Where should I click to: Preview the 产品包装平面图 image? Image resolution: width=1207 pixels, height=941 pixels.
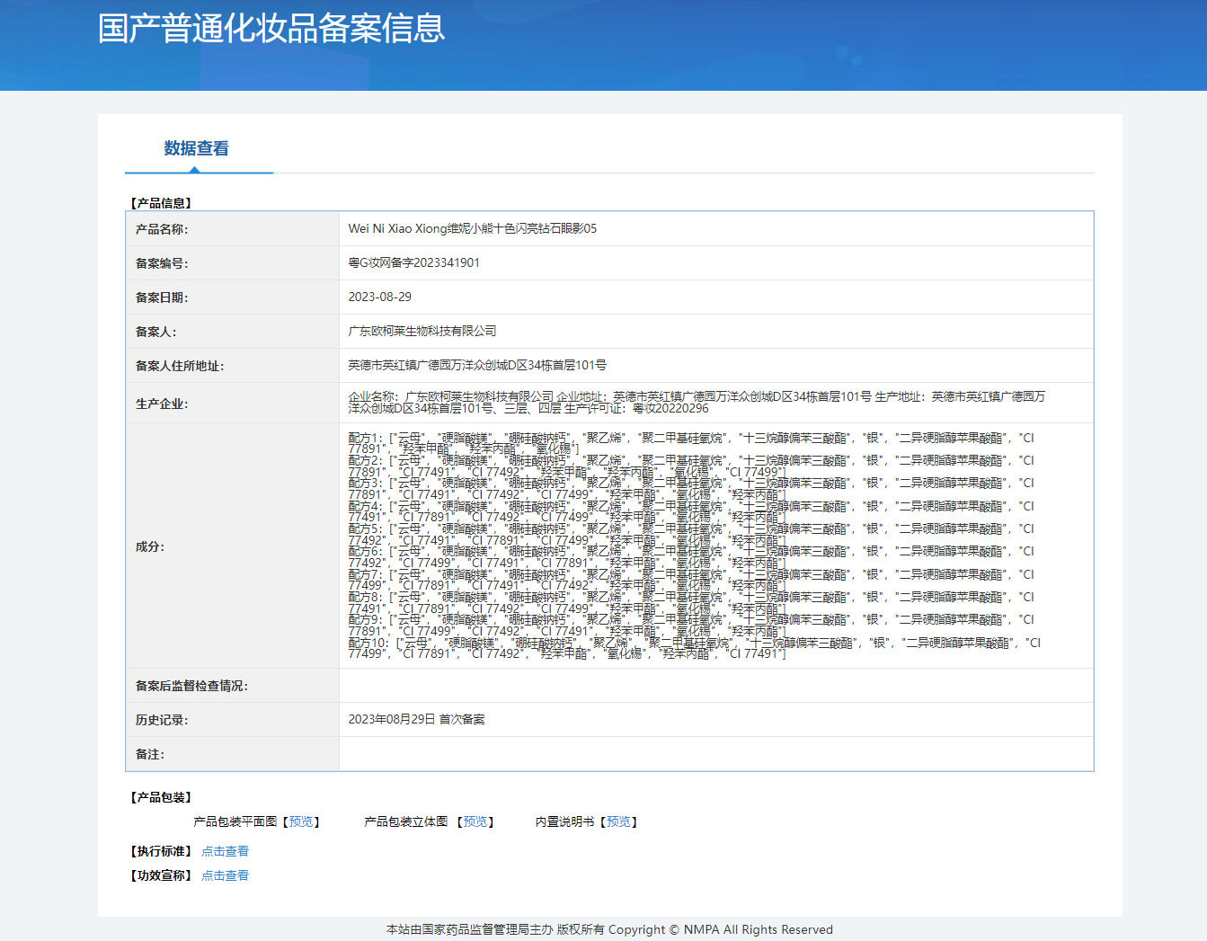[301, 821]
